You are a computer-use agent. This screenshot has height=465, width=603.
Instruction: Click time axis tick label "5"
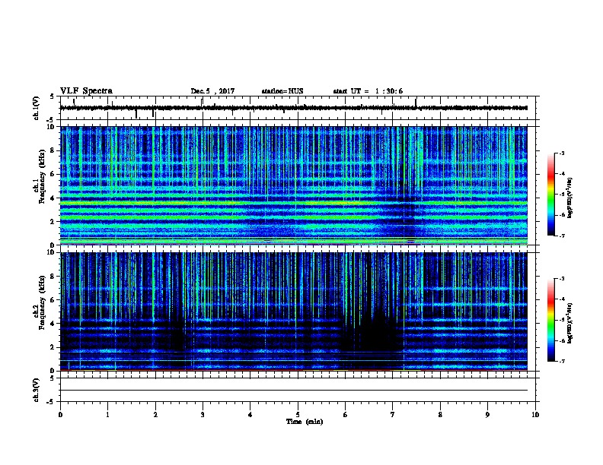point(298,415)
